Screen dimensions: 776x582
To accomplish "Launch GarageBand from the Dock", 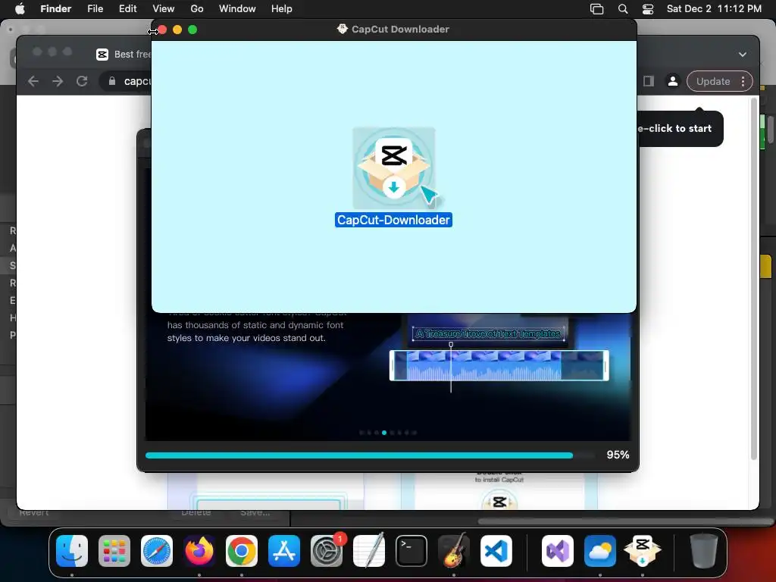I will (x=454, y=550).
